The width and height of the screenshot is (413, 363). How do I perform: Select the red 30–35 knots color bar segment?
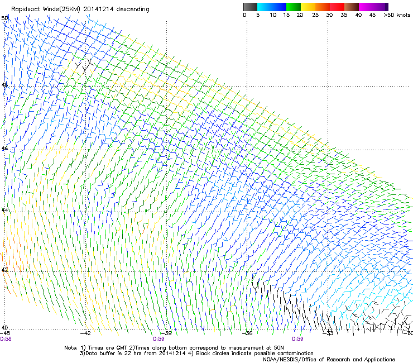[337, 7]
